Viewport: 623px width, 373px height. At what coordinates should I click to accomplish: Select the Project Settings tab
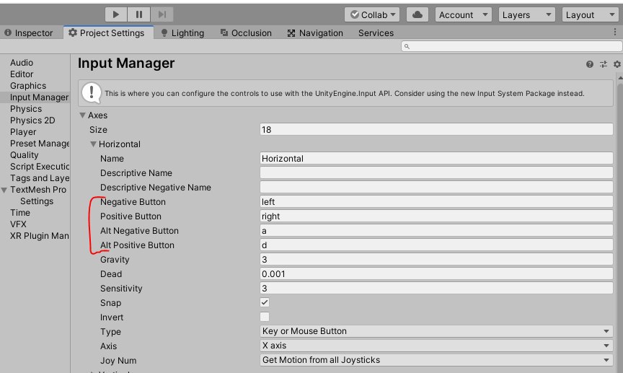coord(108,32)
